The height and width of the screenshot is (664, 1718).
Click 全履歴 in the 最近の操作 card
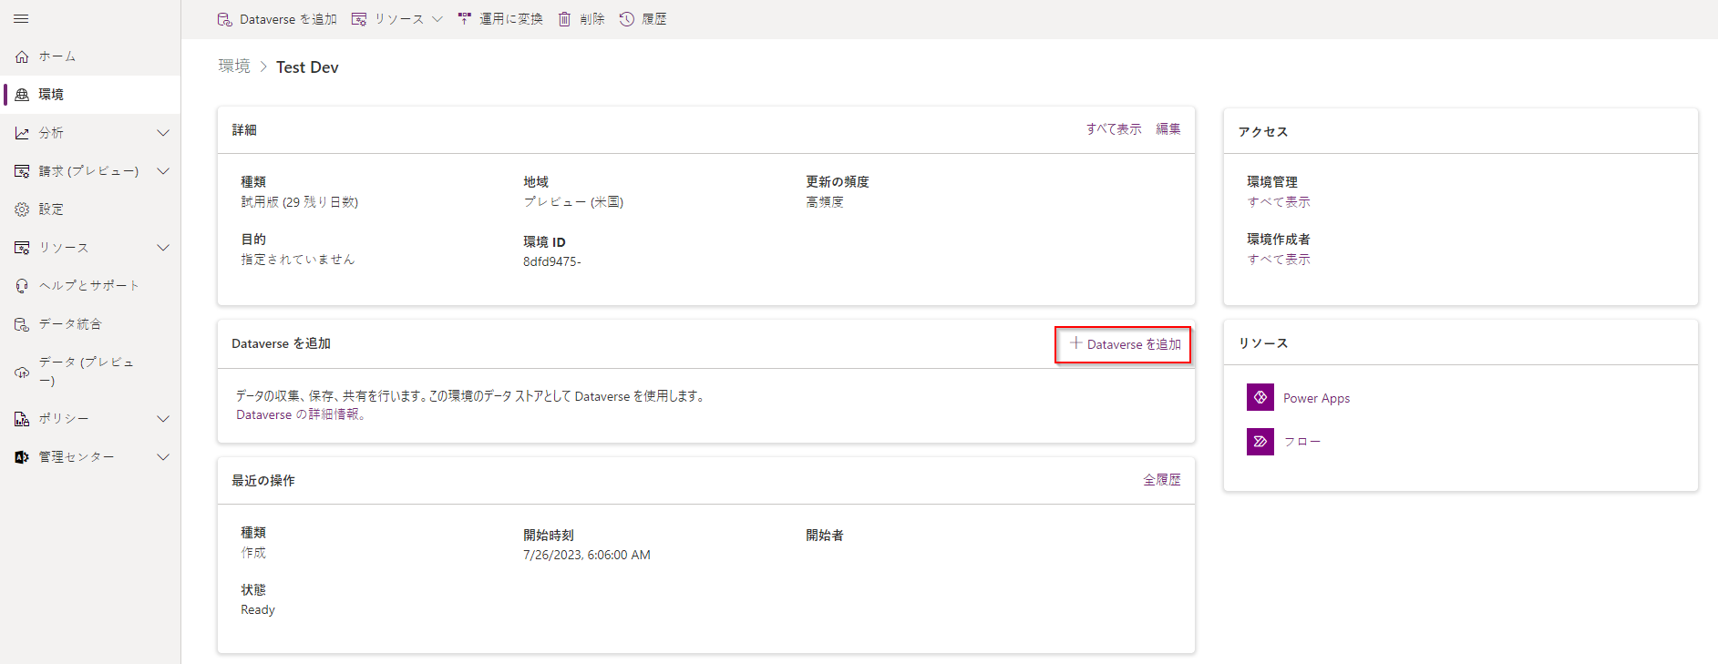(1162, 480)
